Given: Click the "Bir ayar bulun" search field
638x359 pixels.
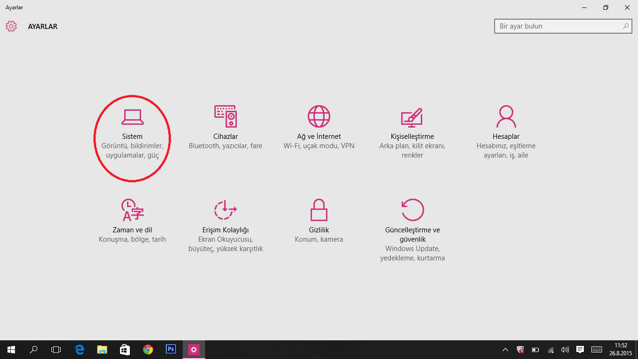Looking at the screenshot, I should point(558,26).
